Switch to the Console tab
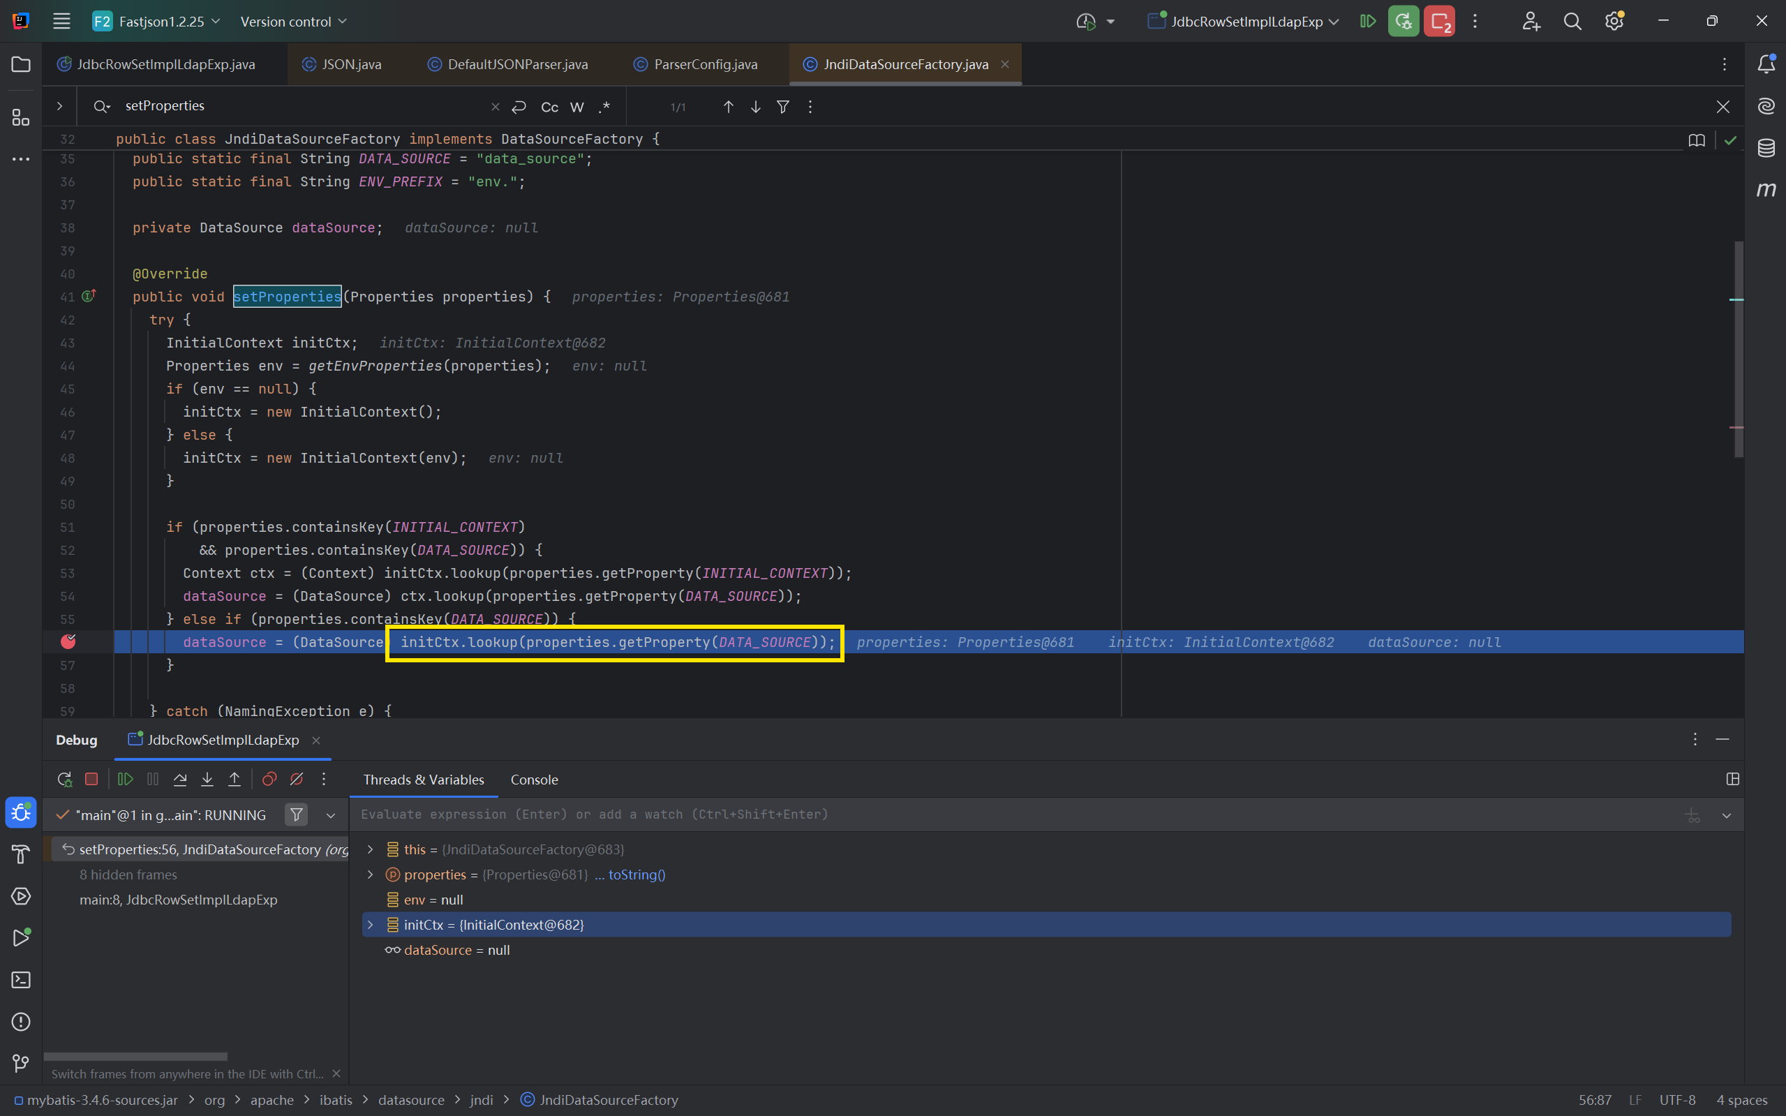Viewport: 1786px width, 1116px height. coord(535,780)
